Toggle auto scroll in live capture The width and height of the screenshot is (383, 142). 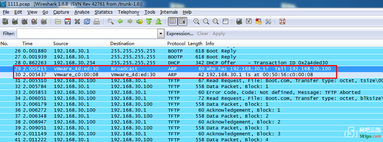(182, 21)
